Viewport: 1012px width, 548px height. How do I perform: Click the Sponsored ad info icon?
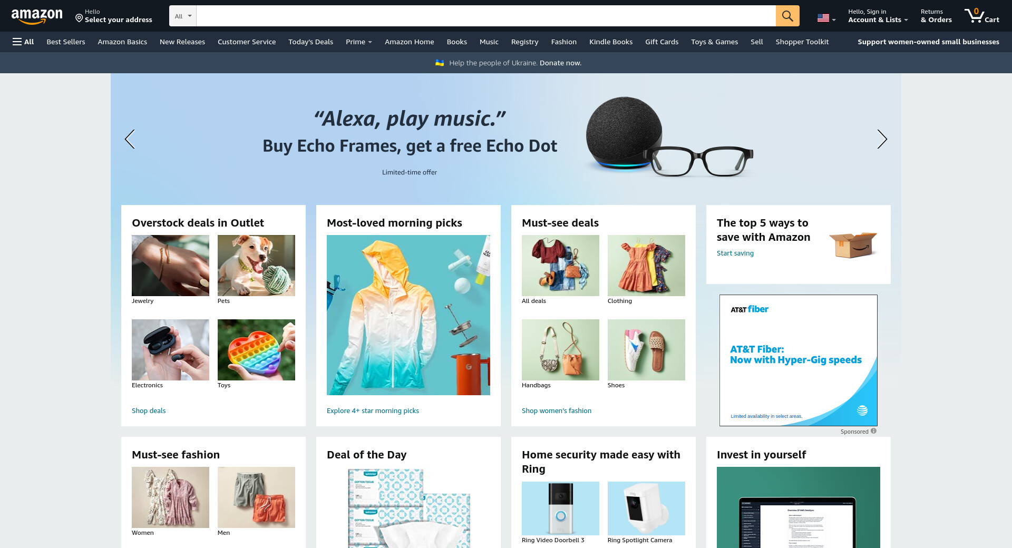pyautogui.click(x=873, y=431)
